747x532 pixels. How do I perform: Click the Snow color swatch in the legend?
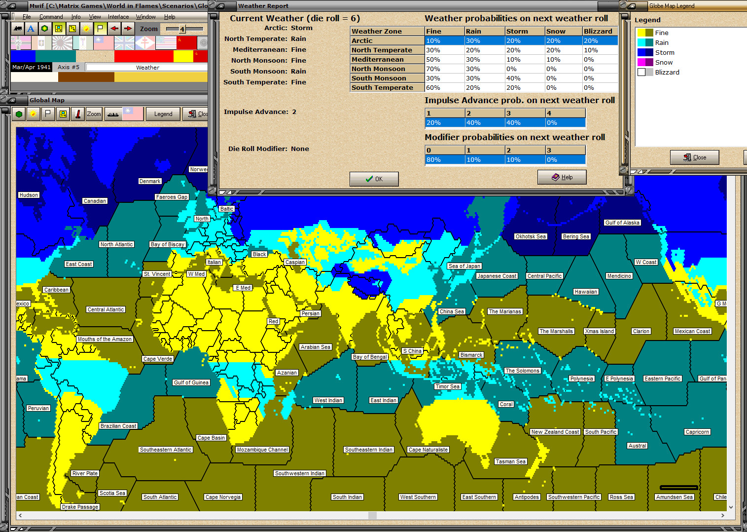[x=645, y=62]
